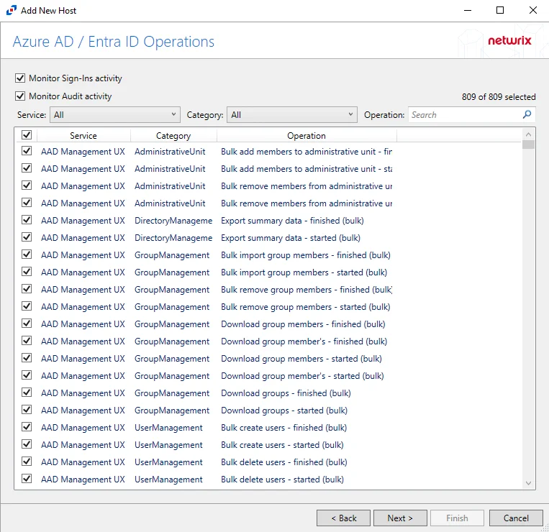The image size is (549, 532).
Task: Maximize the Add New Host window
Action: 500,10
